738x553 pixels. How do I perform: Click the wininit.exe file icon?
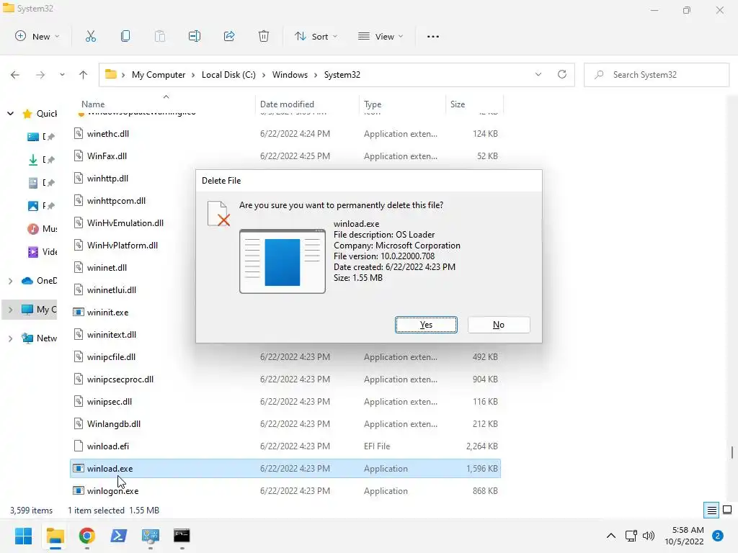(x=79, y=313)
